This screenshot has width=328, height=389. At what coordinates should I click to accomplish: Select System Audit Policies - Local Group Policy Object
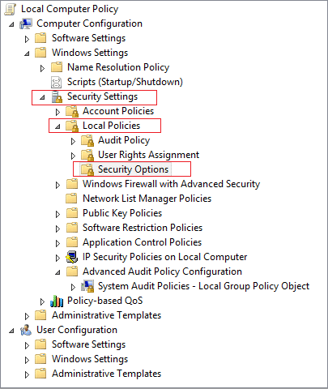click(x=203, y=286)
